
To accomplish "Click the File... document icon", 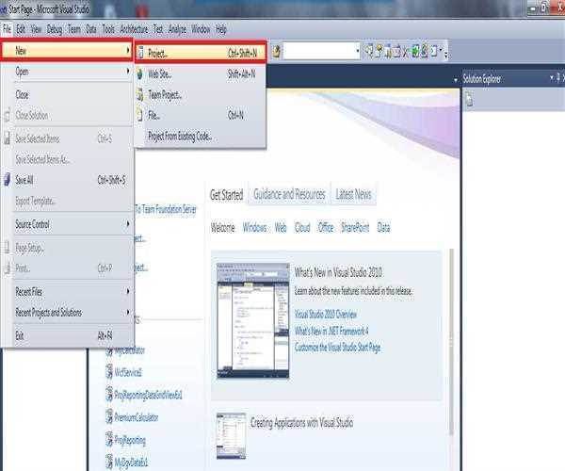I will coord(141,115).
